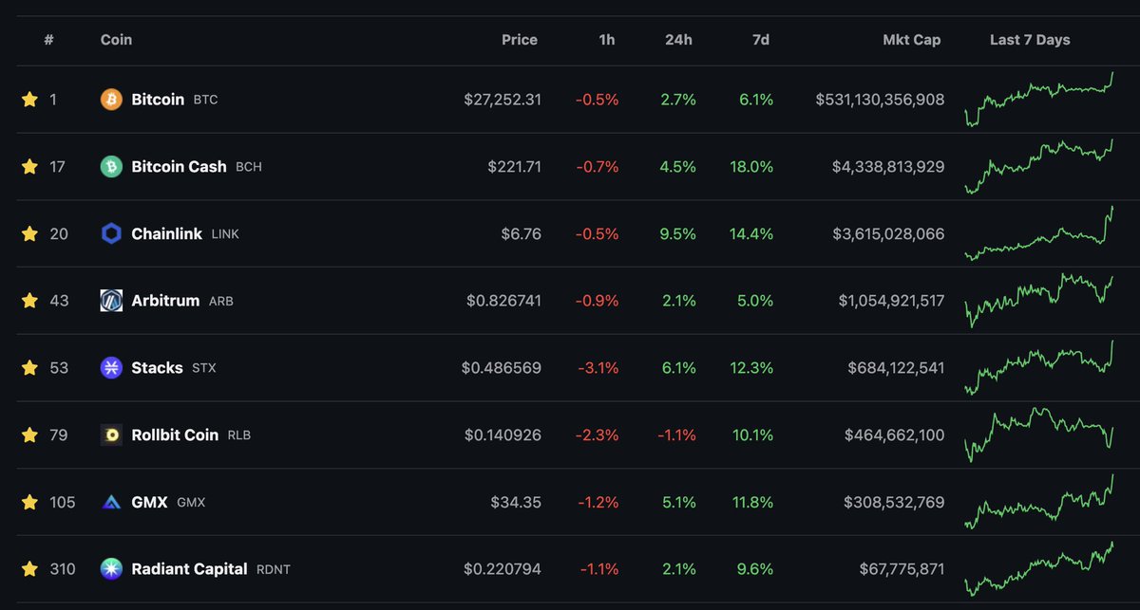Open the Bitcoin coin page link
1140x610 pixels.
point(158,99)
